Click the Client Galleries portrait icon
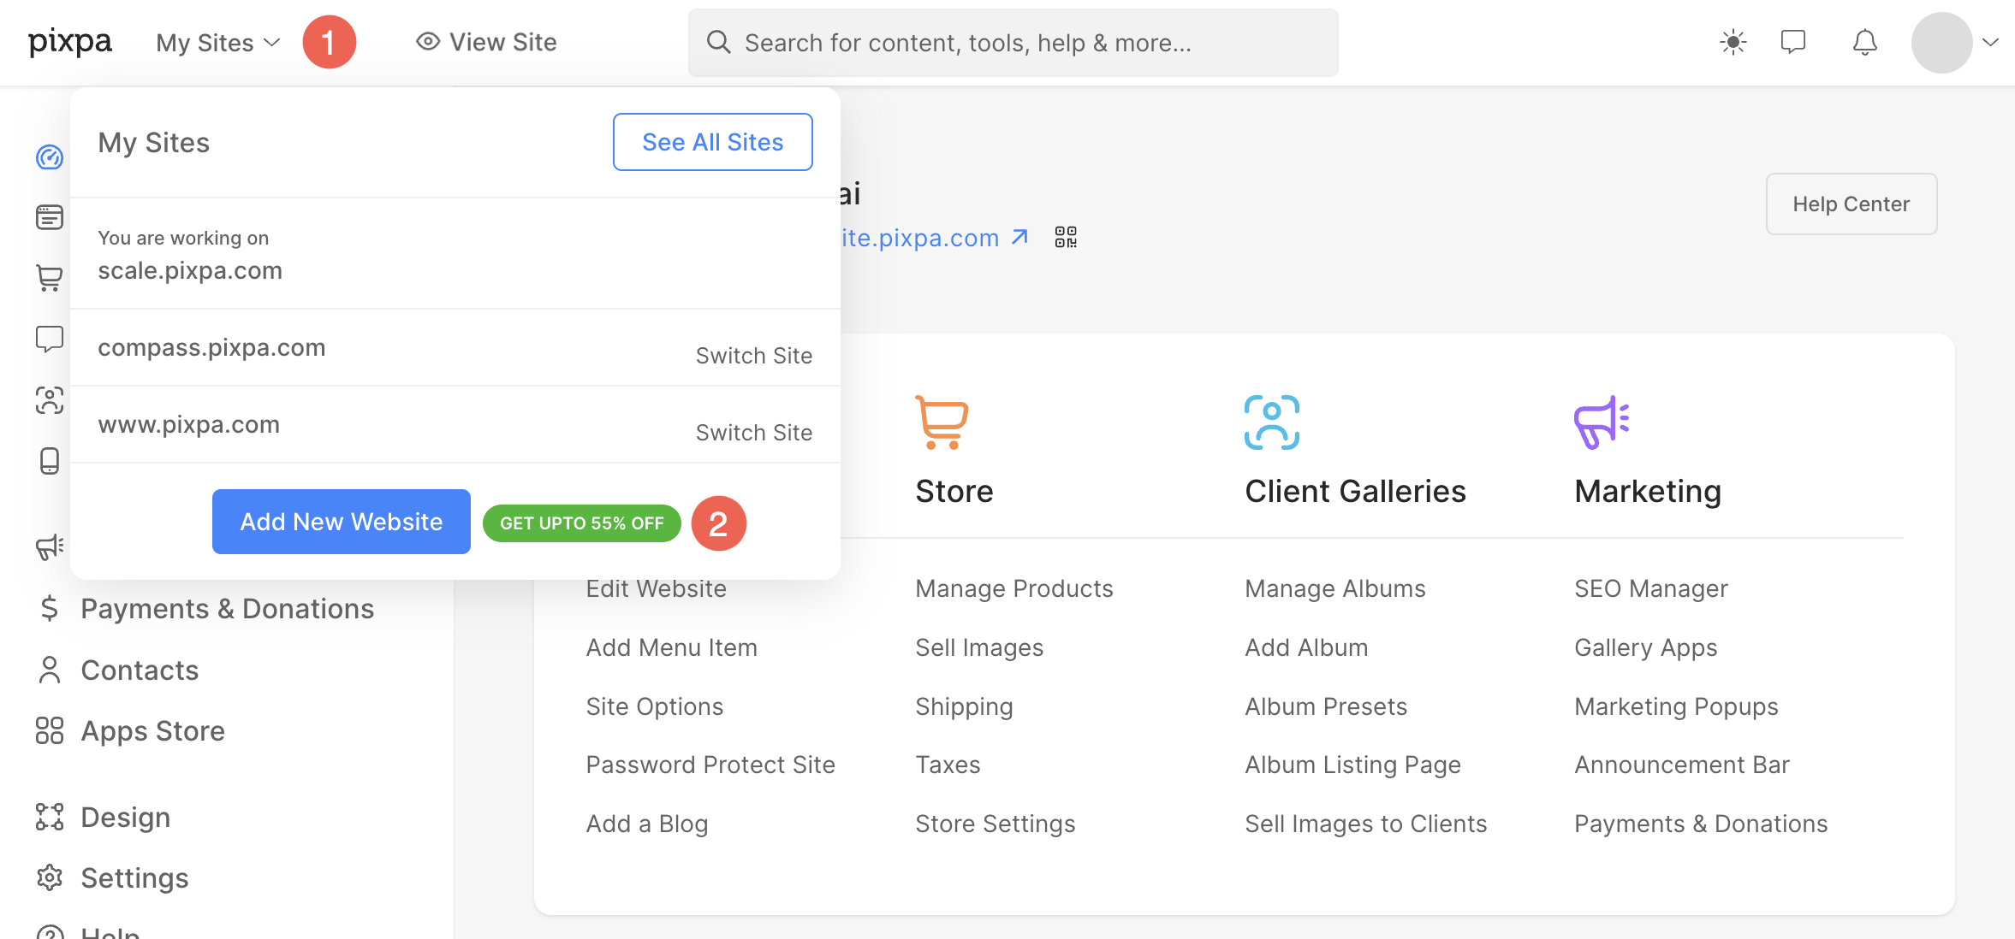Screen dimensions: 2015x939 pos(1272,422)
